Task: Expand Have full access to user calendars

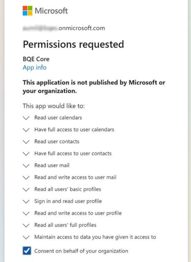Action: pos(26,130)
